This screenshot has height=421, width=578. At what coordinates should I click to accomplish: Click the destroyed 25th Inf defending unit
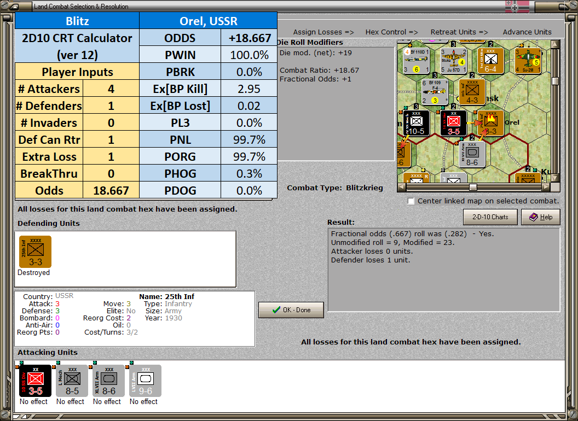[x=36, y=252]
